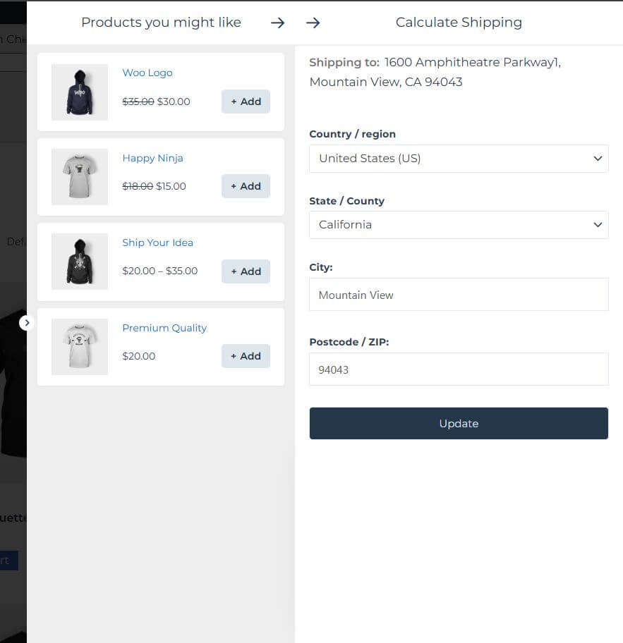
Task: Open the Premium Quality t-shirt thumbnail
Action: 80,347
